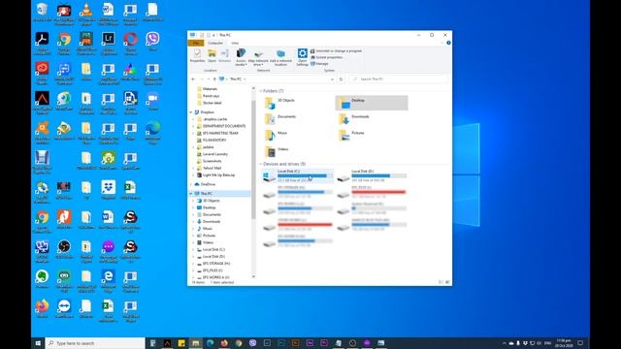Open the Access media ribbon button
The height and width of the screenshot is (349, 621).
tap(241, 57)
